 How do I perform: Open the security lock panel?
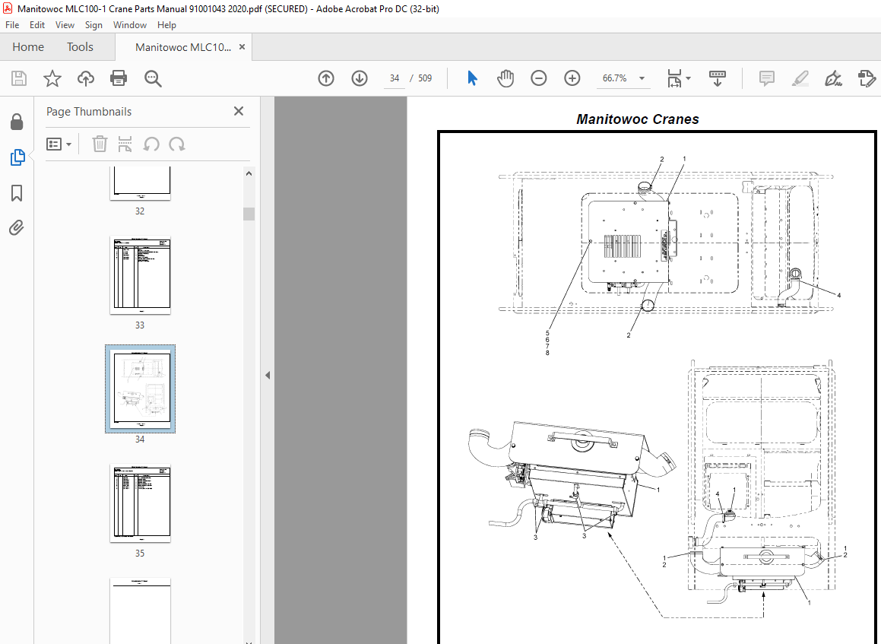(x=17, y=122)
